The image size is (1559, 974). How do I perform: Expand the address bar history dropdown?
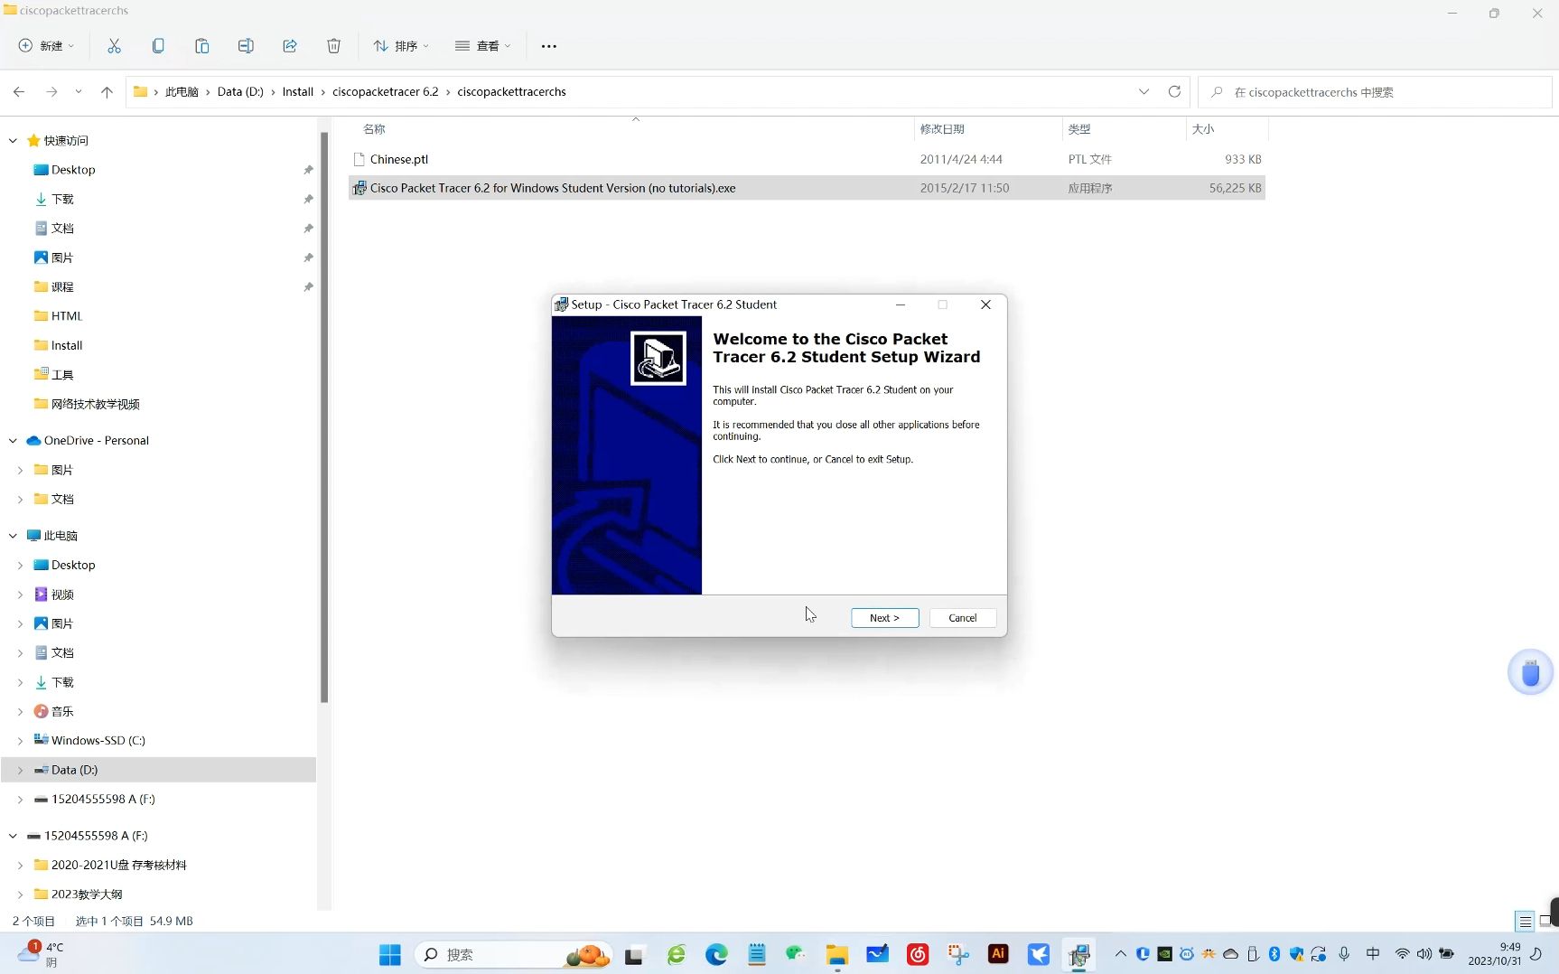point(1144,92)
